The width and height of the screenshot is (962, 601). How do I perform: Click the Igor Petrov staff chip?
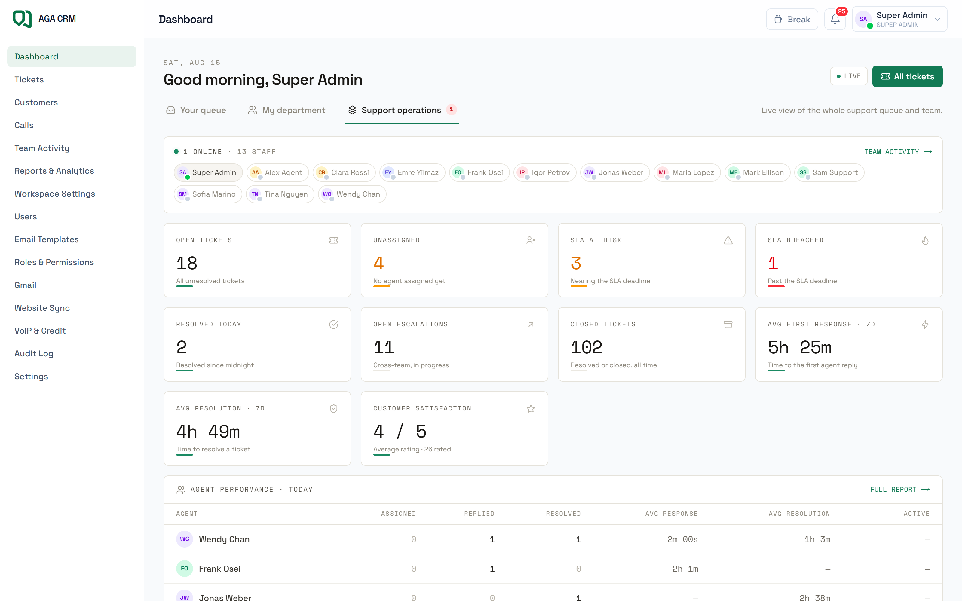coord(545,172)
